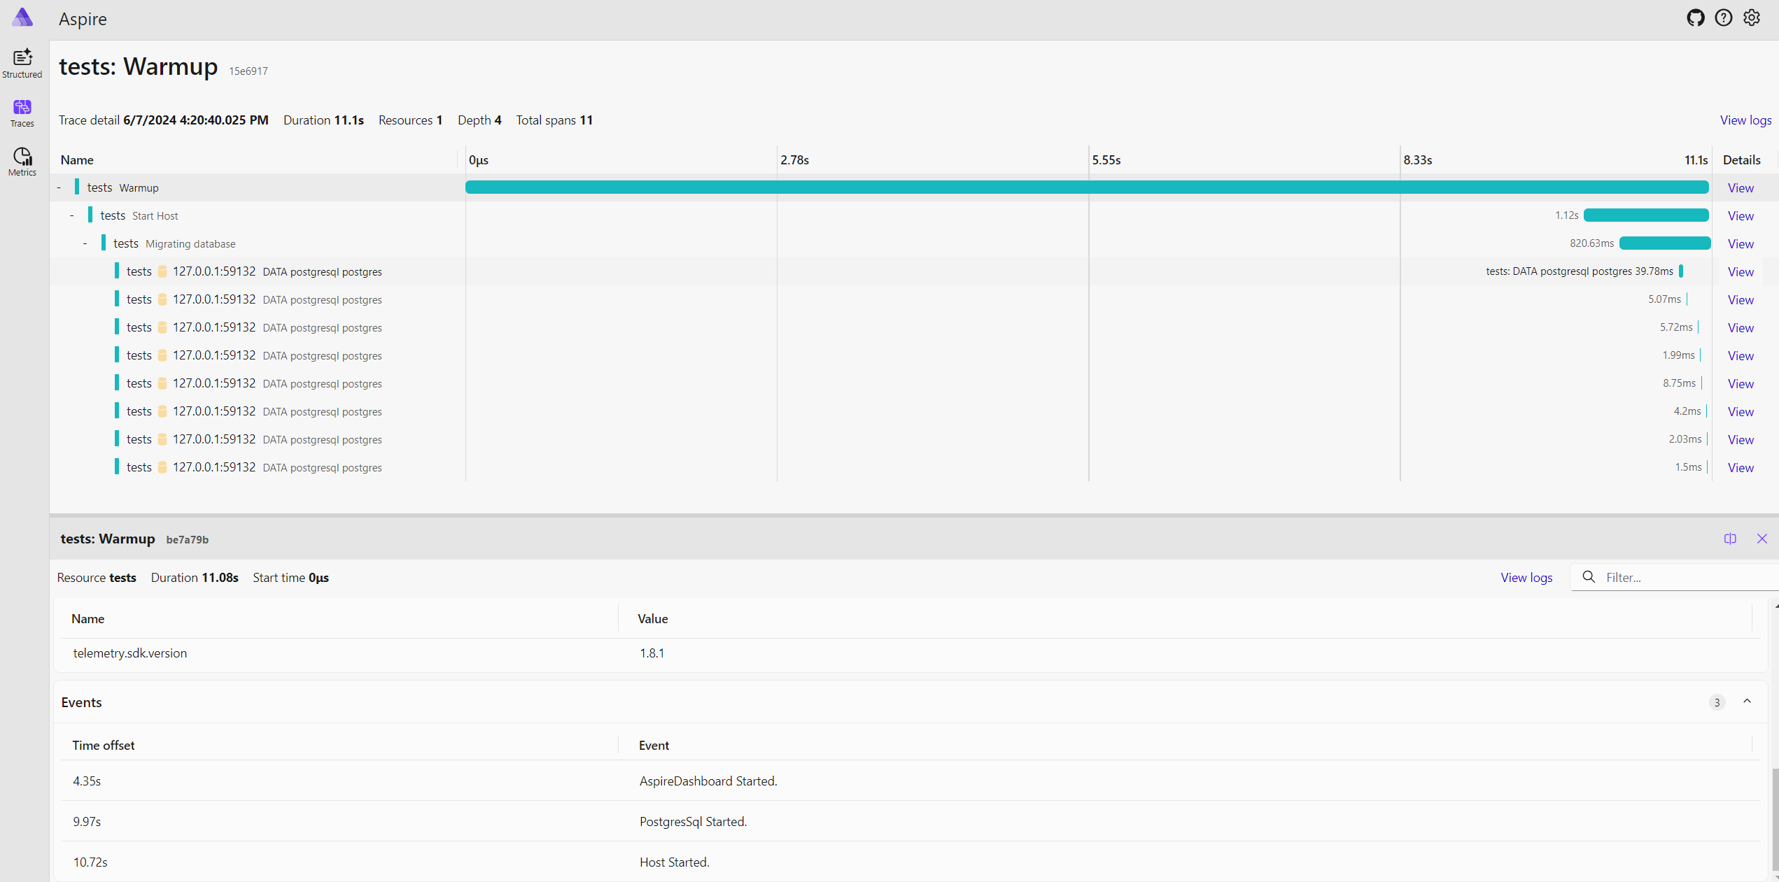Collapse the Events section chevron
This screenshot has width=1779, height=882.
click(x=1747, y=702)
